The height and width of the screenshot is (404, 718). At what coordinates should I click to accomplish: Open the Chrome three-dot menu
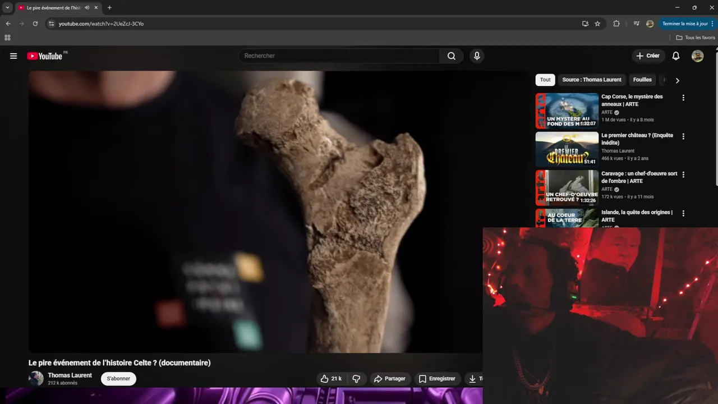[713, 24]
